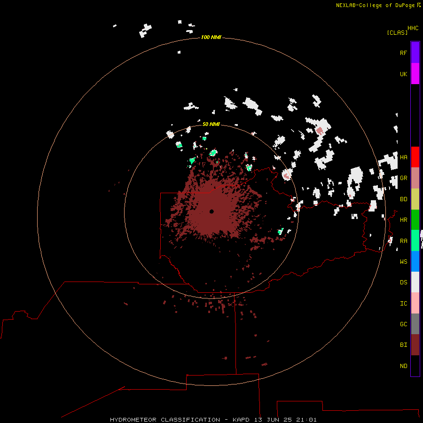Click the DS white legend color swatch

pos(415,282)
